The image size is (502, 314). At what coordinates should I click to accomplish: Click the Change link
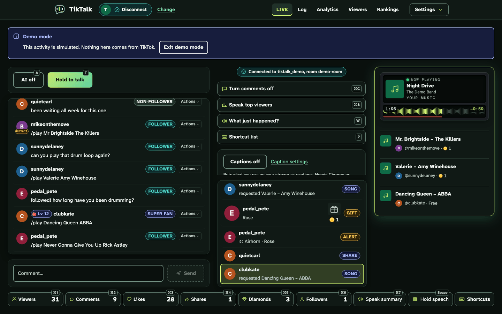[166, 10]
